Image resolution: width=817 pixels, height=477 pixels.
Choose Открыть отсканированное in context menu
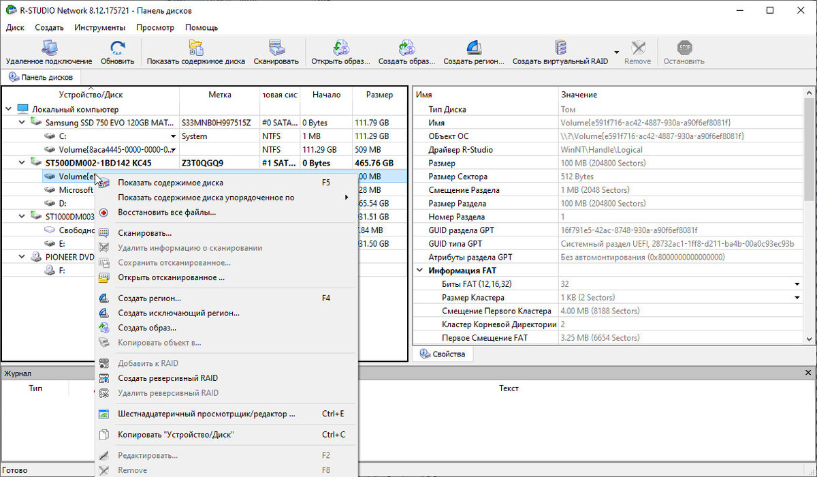(226, 277)
